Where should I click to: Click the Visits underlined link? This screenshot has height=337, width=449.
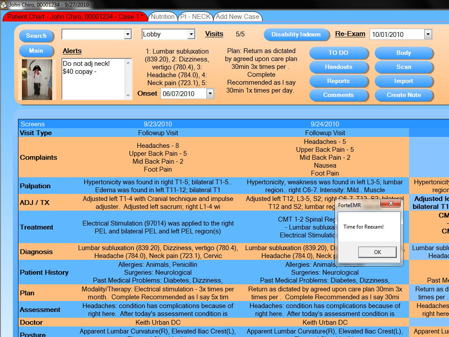[214, 34]
